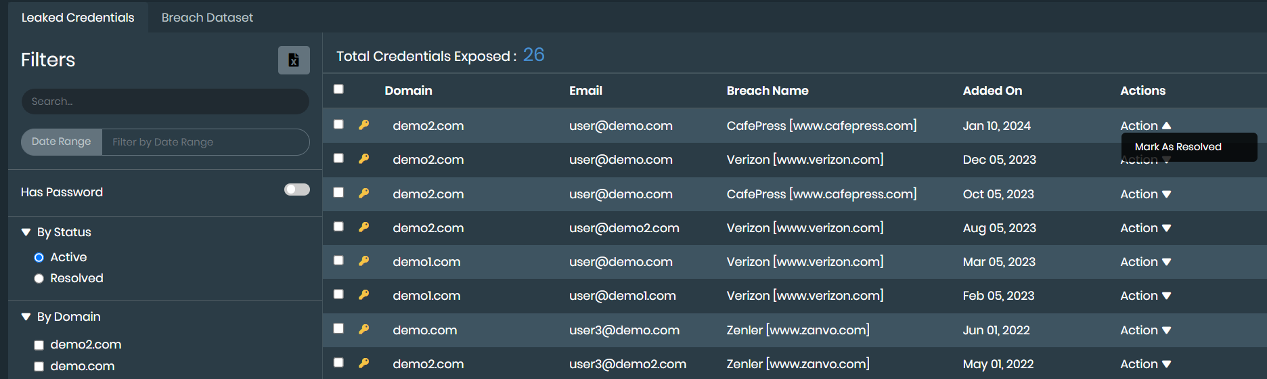
Task: Enable the Has Password toggle
Action: coord(296,189)
